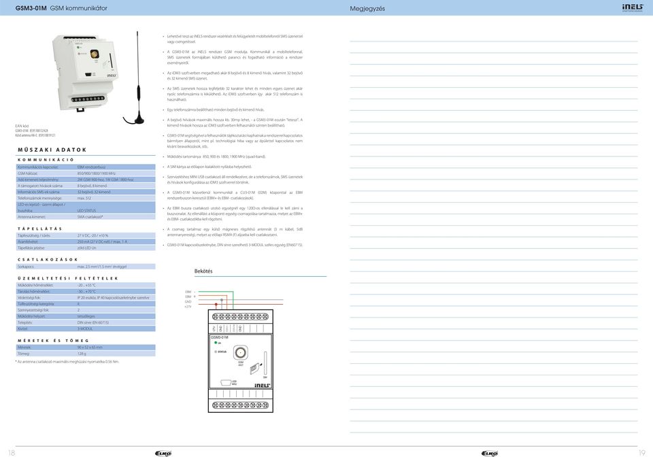Click the 'TÁPELLÁTÁS' section heading

click(40, 228)
